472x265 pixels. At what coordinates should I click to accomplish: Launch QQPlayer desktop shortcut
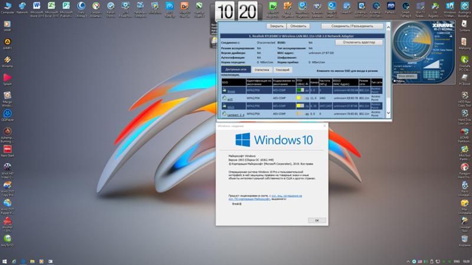[x=7, y=115]
